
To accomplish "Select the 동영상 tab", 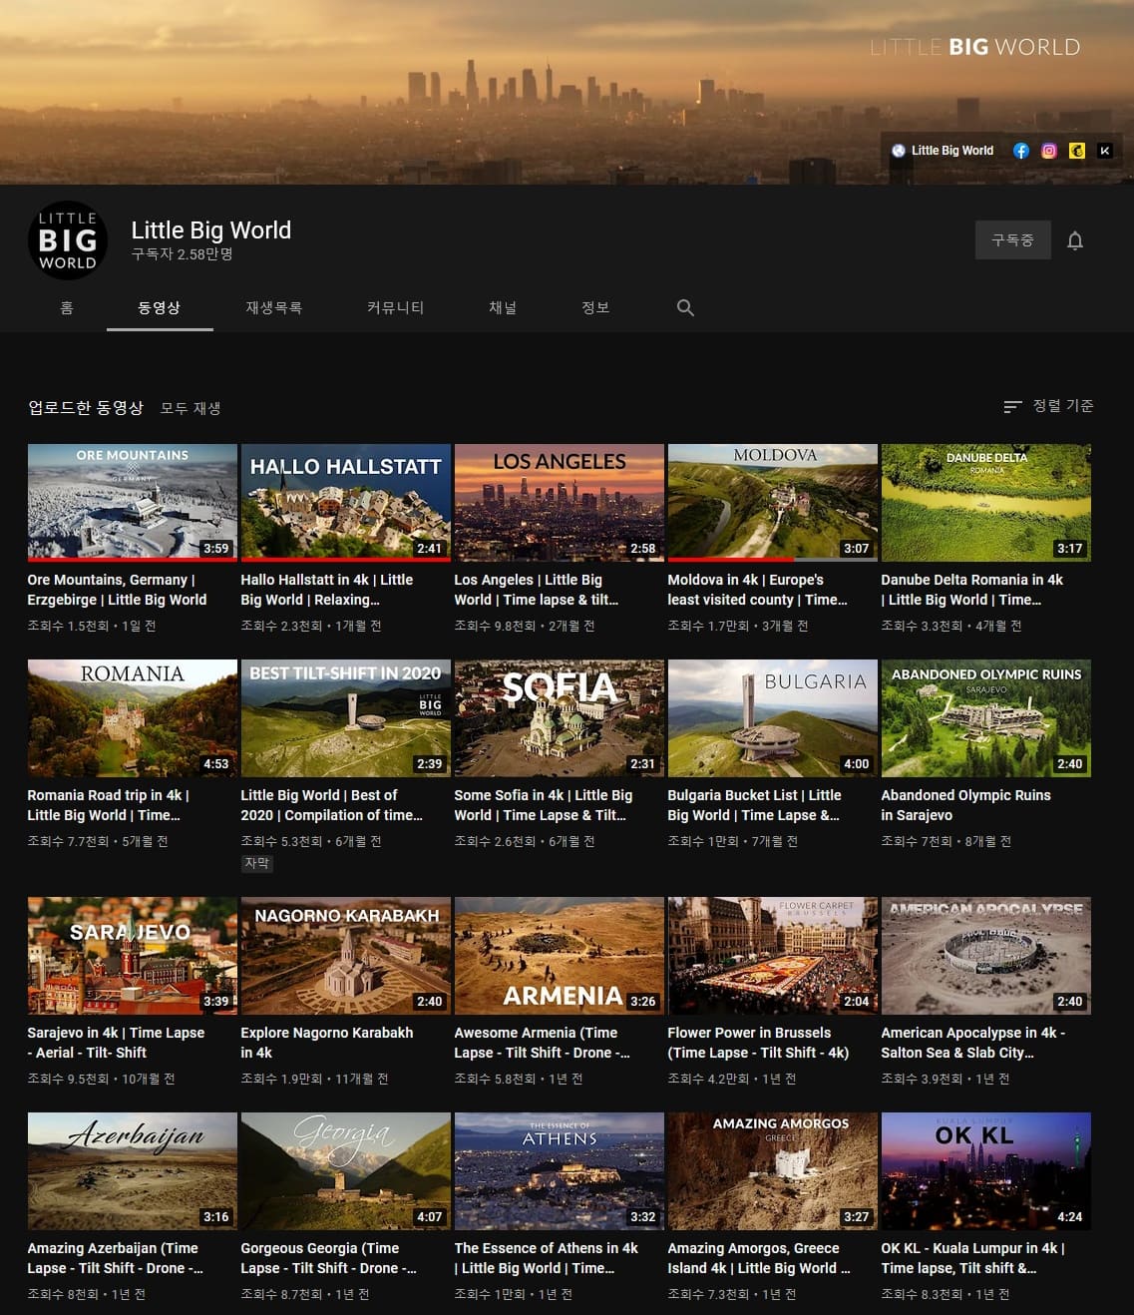I will [160, 307].
